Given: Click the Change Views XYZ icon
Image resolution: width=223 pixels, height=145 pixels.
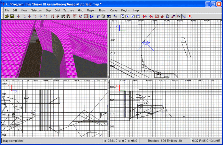Looking at the screenshot, I should [x=98, y=16].
